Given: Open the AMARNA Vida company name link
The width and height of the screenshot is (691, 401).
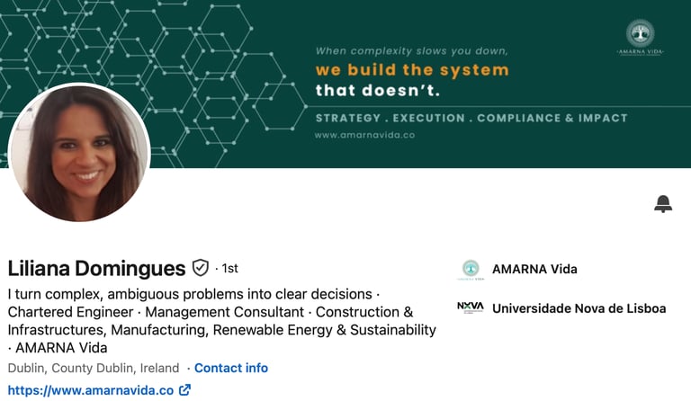Looking at the screenshot, I should (534, 269).
